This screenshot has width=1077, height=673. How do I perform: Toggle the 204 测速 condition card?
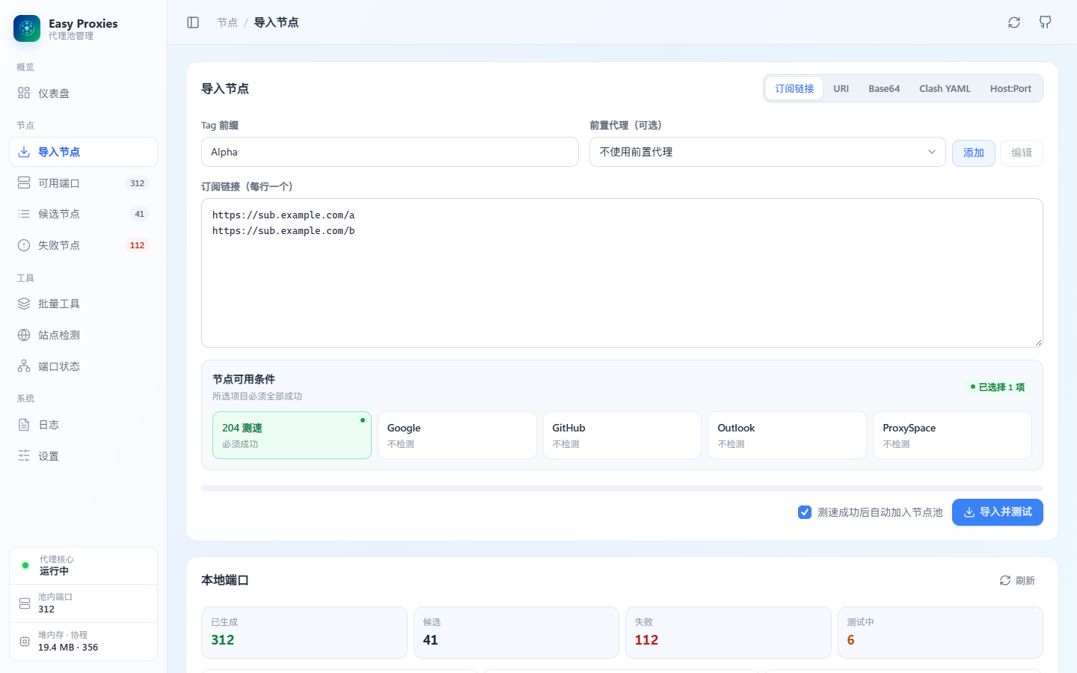pos(292,435)
